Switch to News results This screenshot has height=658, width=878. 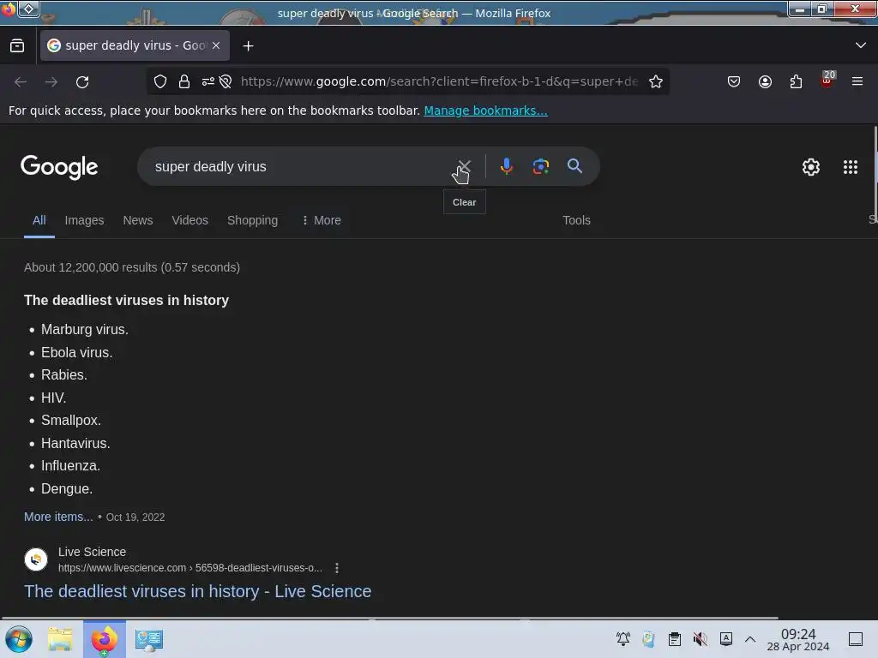(x=138, y=220)
